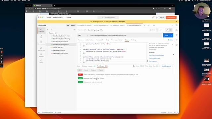Open the APIs sidebar panel
212x119 pixels.
click(x=41, y=36)
